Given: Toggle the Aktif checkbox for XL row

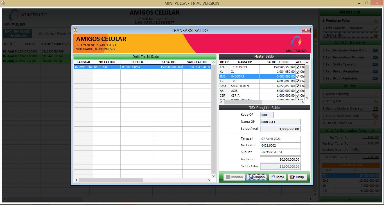Looking at the screenshot, I should point(298,72).
